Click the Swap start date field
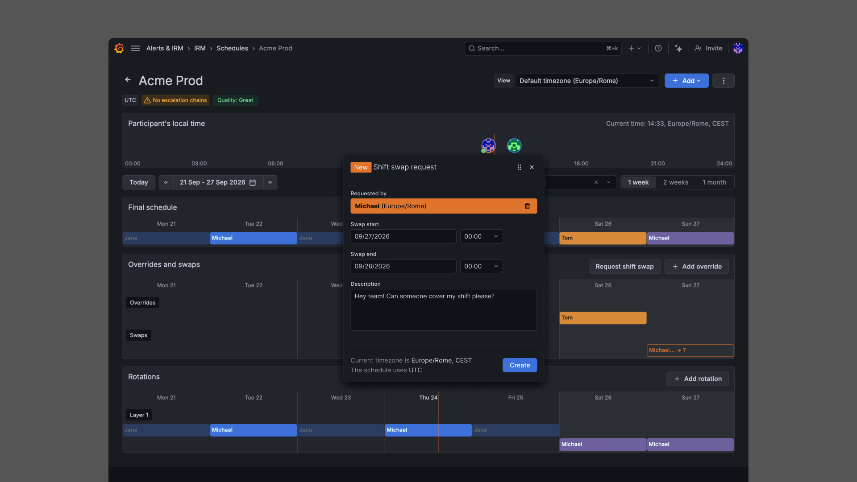Image resolution: width=857 pixels, height=482 pixels. click(x=404, y=236)
